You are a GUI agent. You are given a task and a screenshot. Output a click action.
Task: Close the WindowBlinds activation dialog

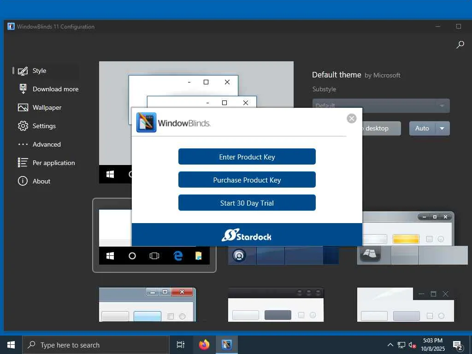coord(351,118)
